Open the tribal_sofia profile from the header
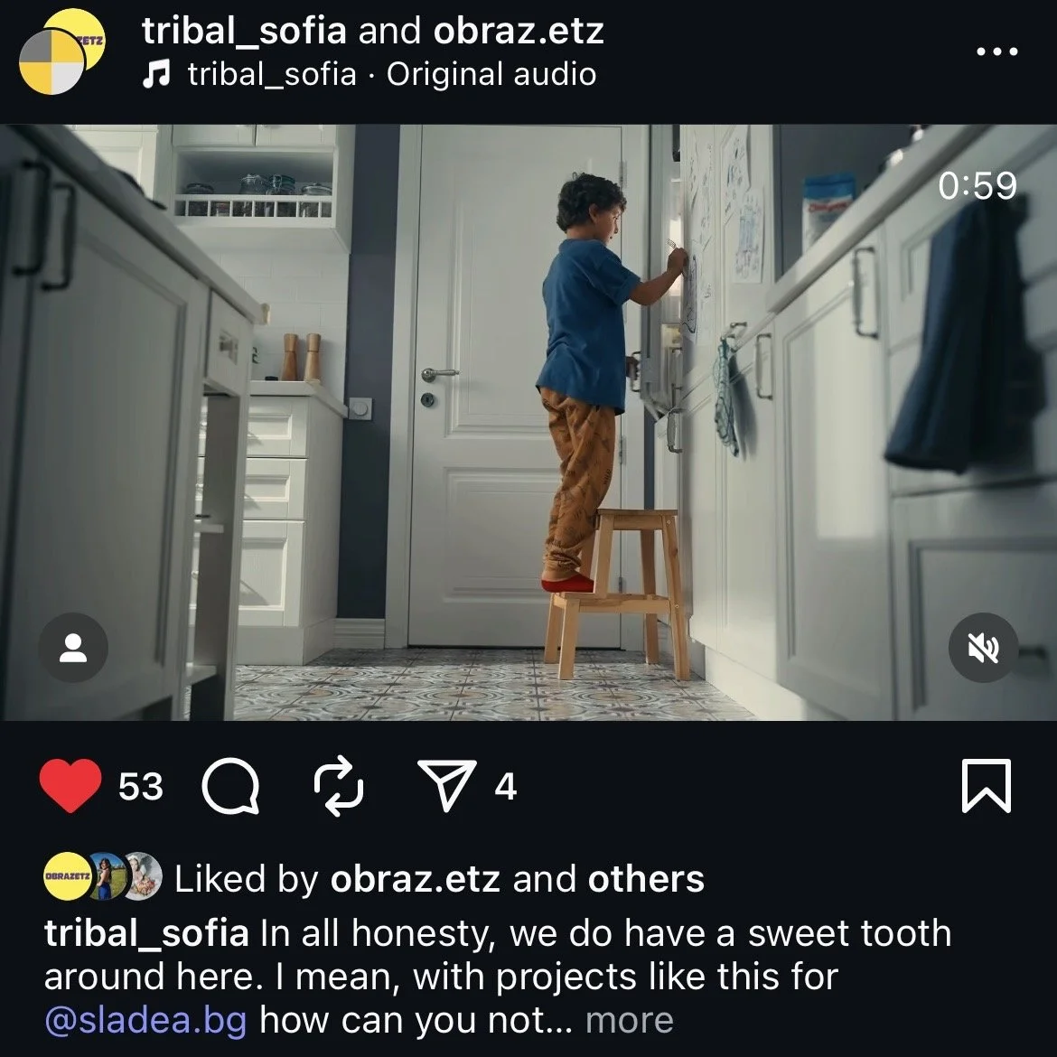The image size is (1057, 1057). pos(244,32)
